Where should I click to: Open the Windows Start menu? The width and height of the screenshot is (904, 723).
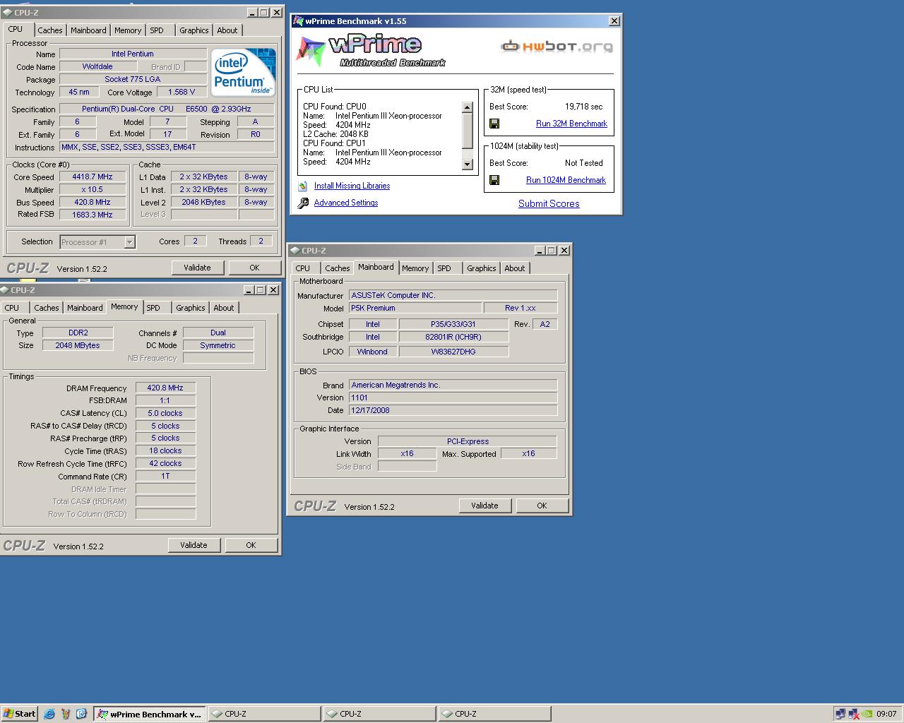(20, 714)
